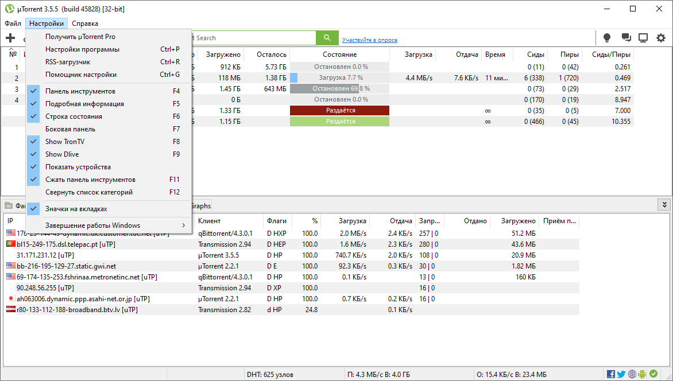Click the О: 15.4 КБ/с upload status text
The height and width of the screenshot is (381, 673).
point(512,375)
